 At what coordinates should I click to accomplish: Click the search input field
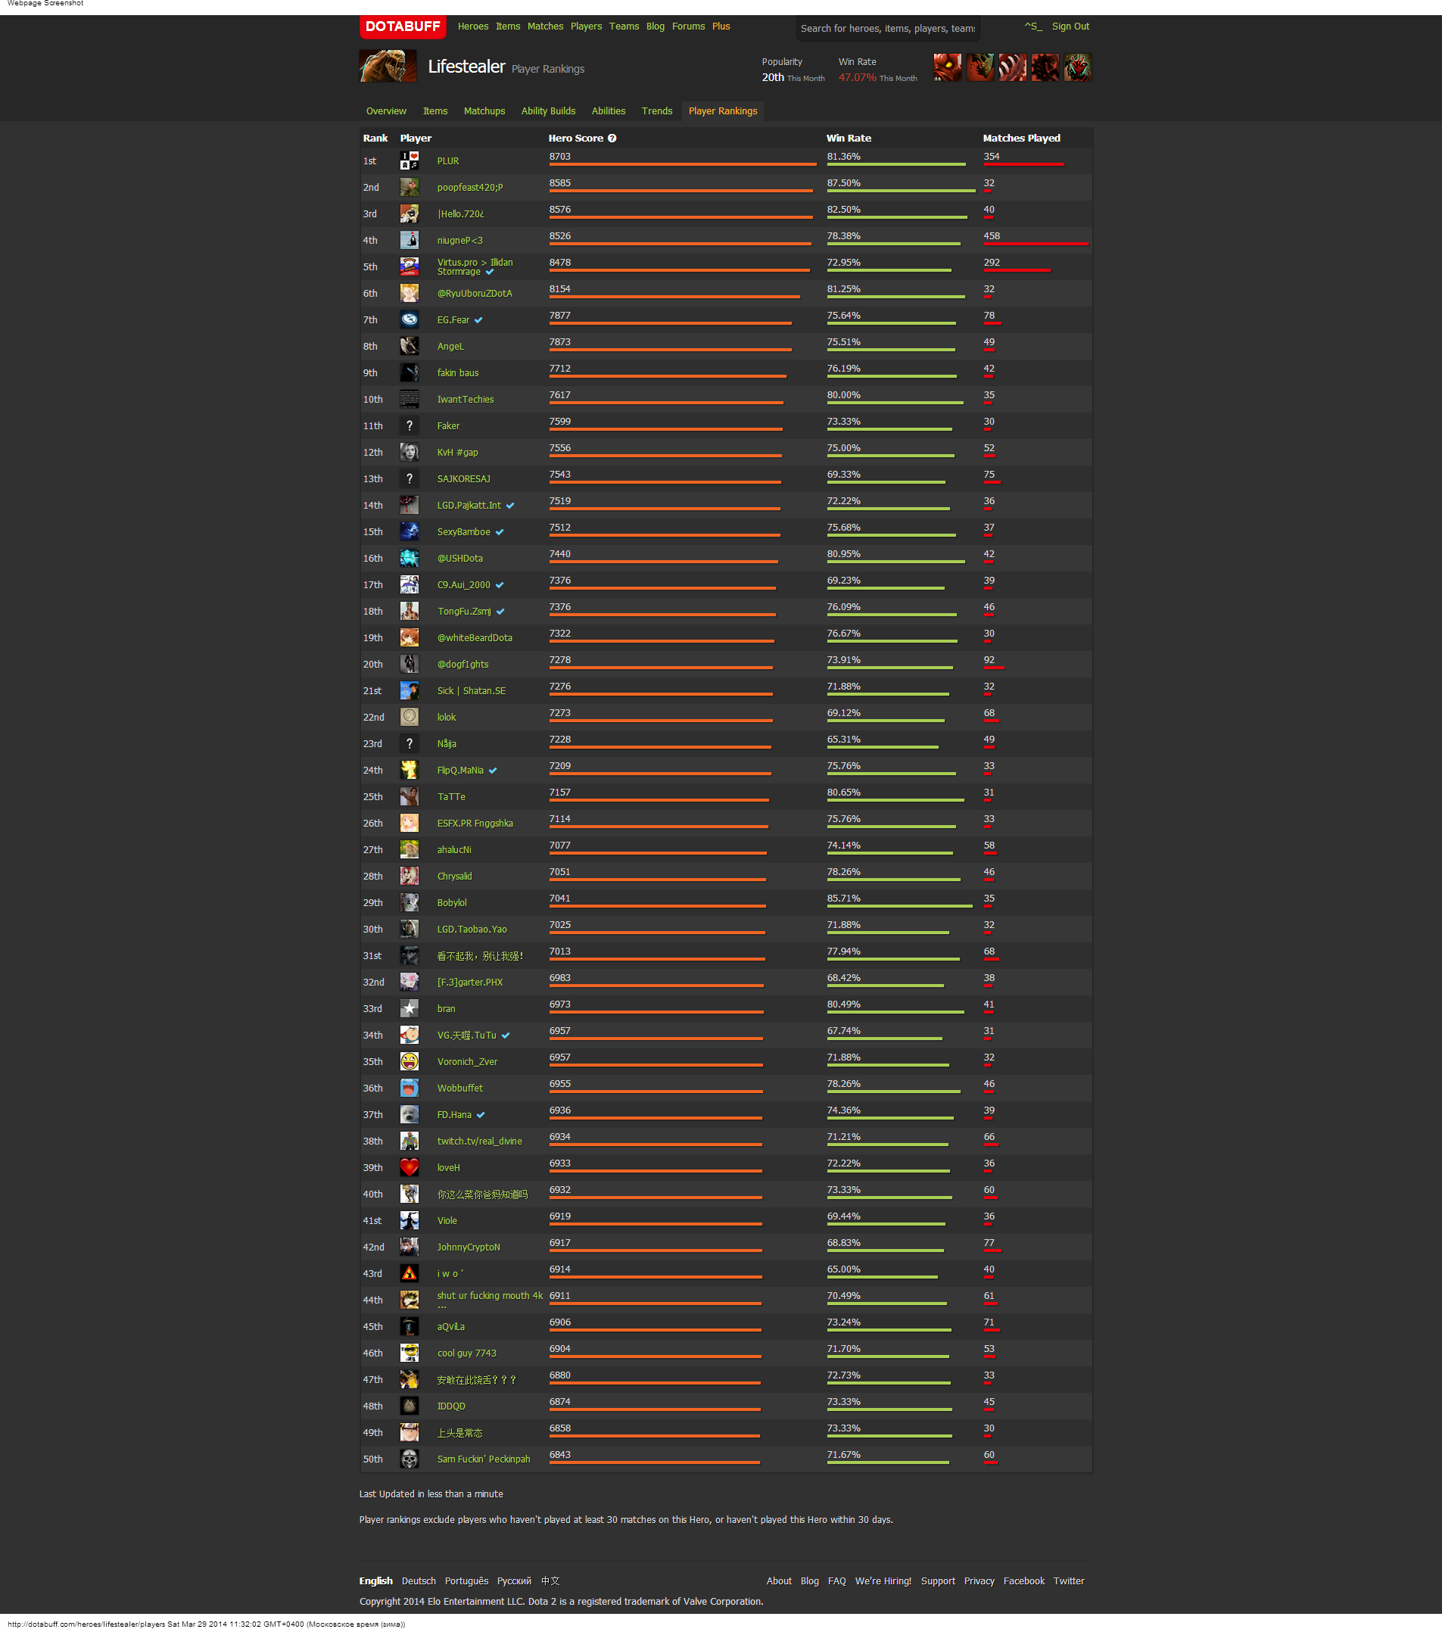tap(887, 29)
